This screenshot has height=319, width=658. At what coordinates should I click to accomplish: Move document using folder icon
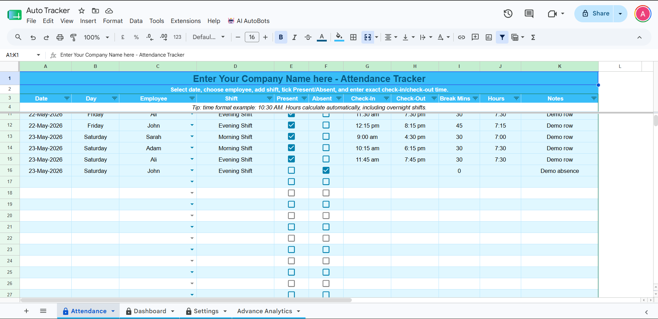(x=96, y=11)
